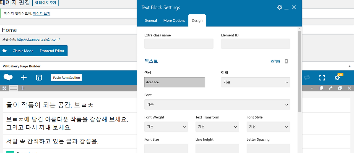354x153 pixels.
Task: Collapse the WPBakery Page Builder panel
Action: (349, 66)
